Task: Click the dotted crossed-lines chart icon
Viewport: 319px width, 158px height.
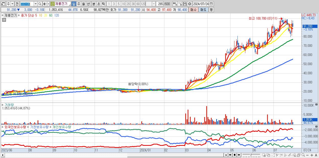Action: click(x=272, y=155)
